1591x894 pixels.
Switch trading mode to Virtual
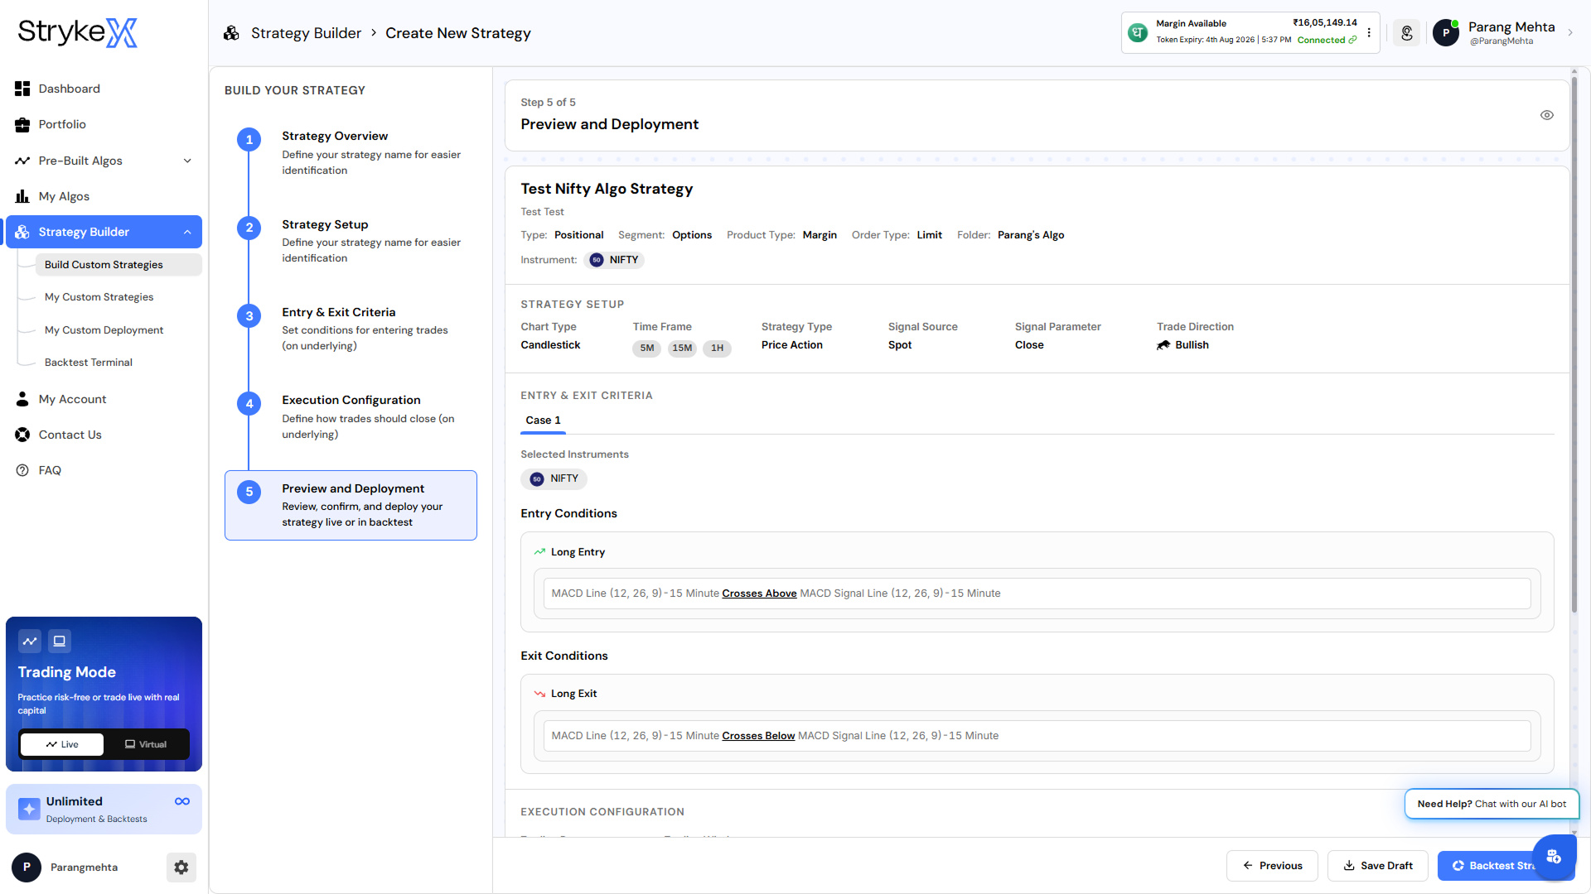coord(146,744)
